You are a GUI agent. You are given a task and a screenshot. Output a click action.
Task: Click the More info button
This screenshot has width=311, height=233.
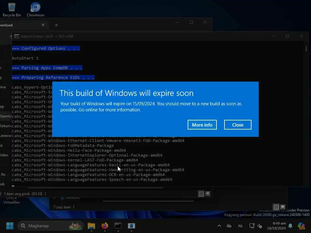[202, 125]
